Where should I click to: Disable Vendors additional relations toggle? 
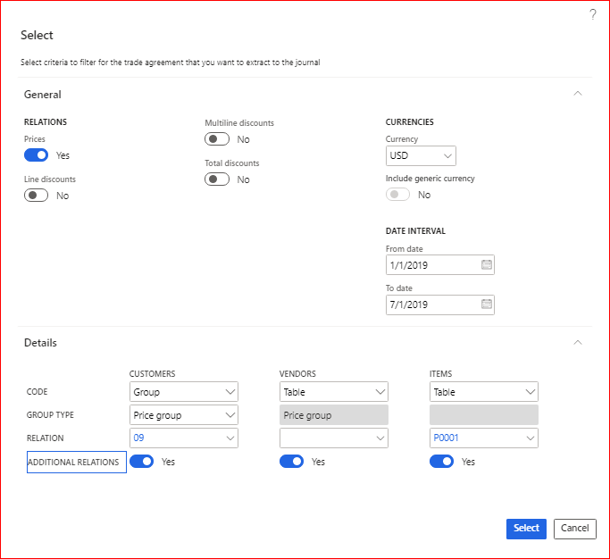coord(292,462)
